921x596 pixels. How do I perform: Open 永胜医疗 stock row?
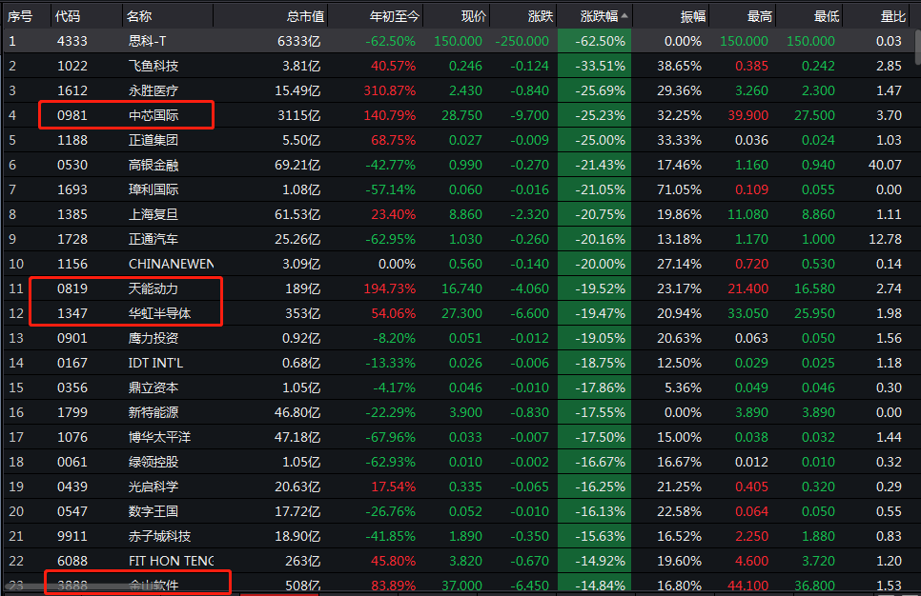pos(460,90)
